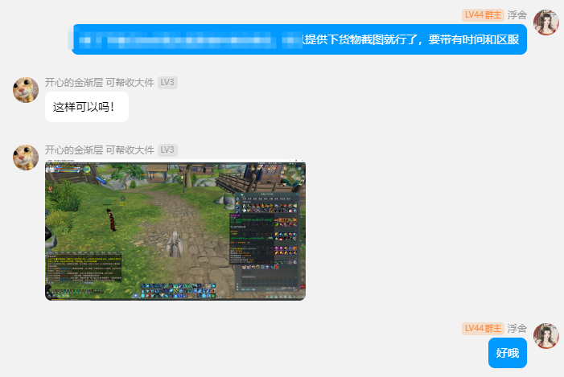Click the LV3 badge above the game screenshot
The width and height of the screenshot is (564, 377).
(167, 150)
